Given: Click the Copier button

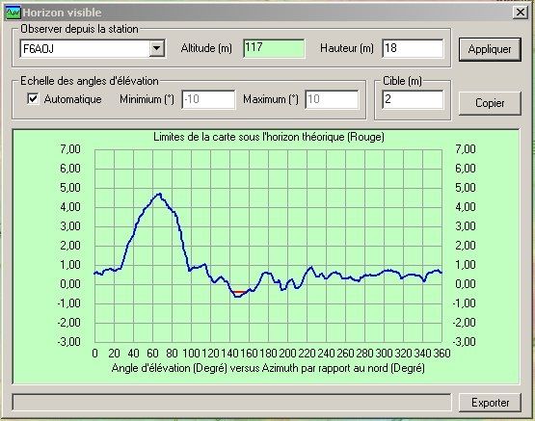Looking at the screenshot, I should [490, 103].
